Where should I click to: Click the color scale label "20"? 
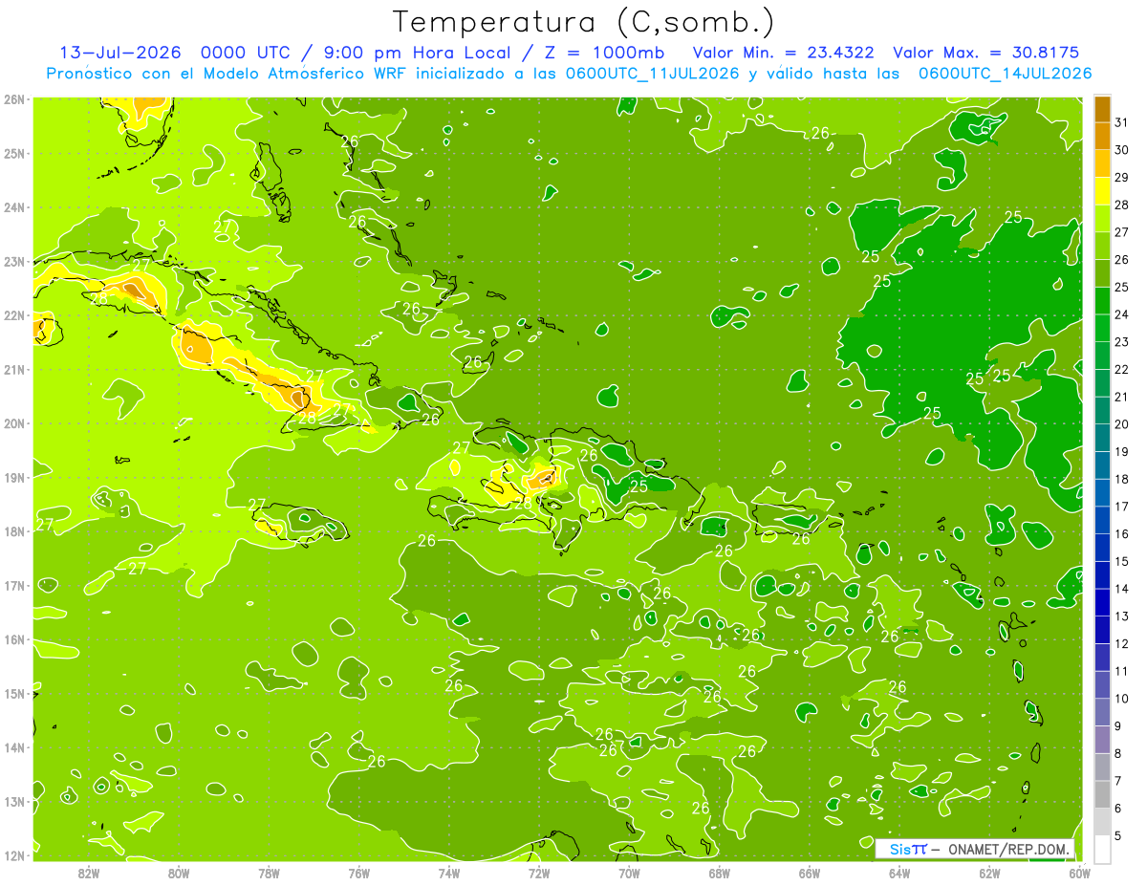(x=1122, y=423)
